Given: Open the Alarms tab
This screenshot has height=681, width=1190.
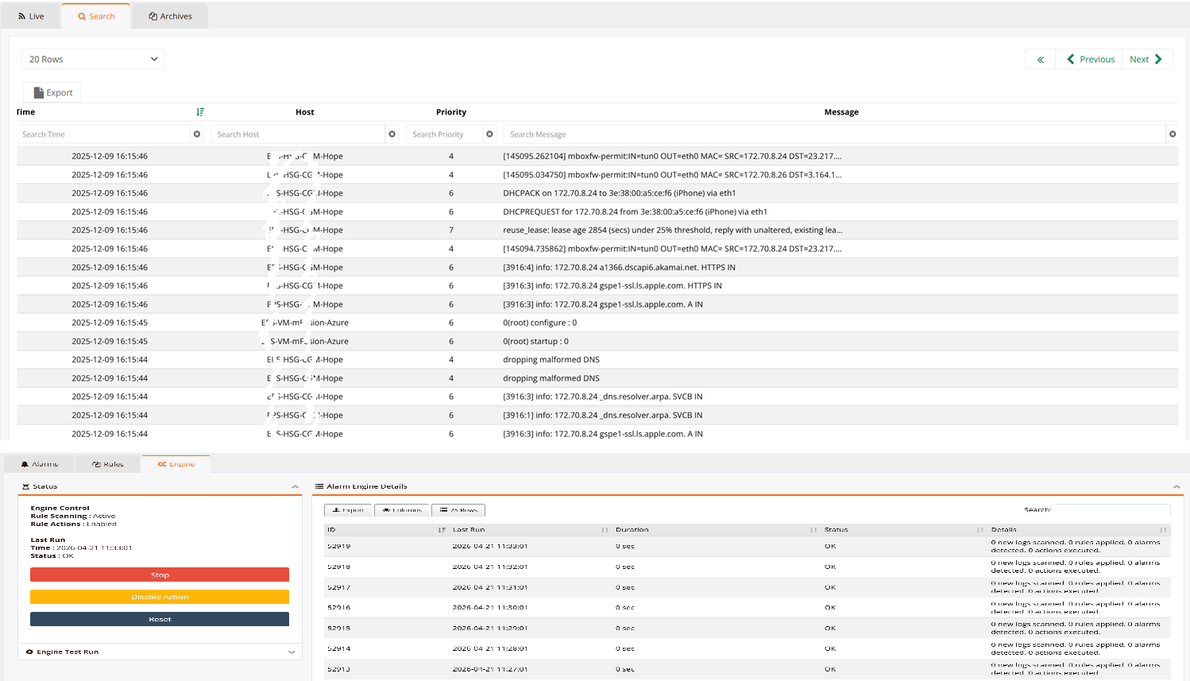Looking at the screenshot, I should pos(39,464).
